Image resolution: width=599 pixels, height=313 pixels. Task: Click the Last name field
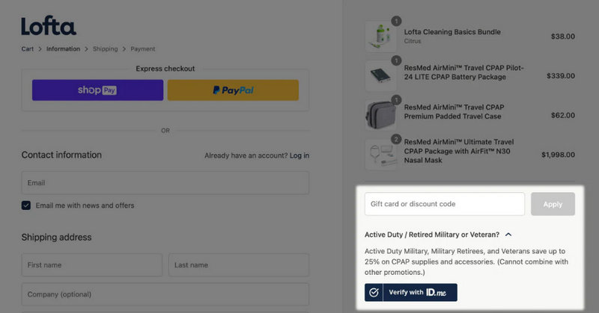click(x=238, y=265)
